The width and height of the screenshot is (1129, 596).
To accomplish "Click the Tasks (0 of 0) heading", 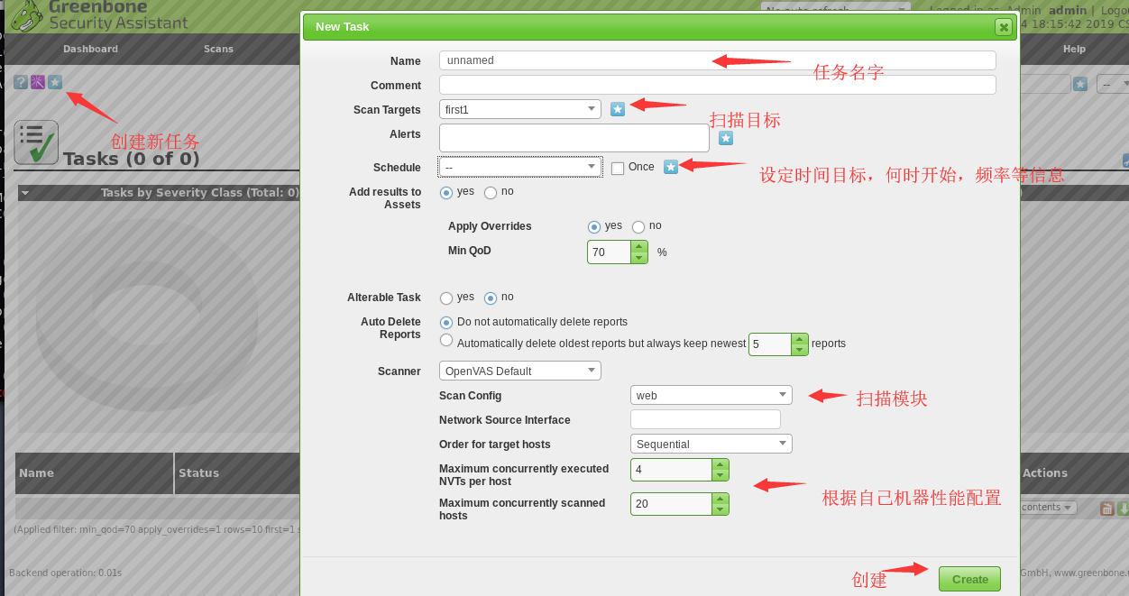I will [x=131, y=159].
